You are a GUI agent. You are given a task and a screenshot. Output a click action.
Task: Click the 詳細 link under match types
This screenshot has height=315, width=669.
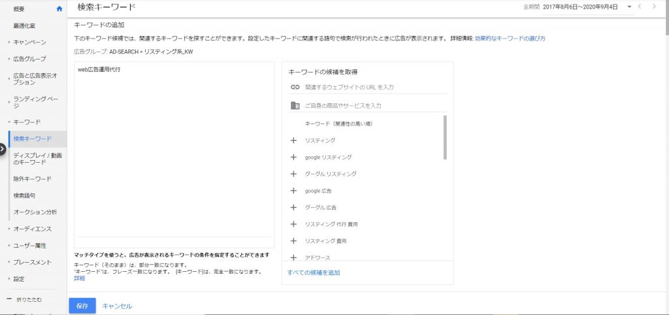click(79, 278)
